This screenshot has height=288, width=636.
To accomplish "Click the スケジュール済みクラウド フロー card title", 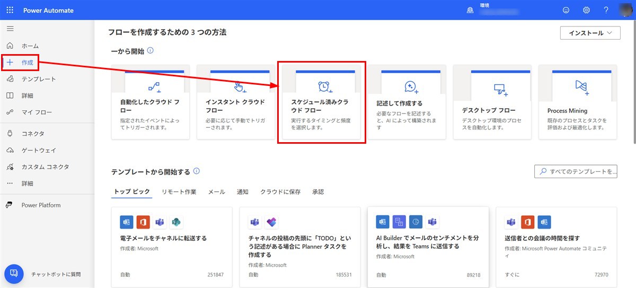I will click(x=320, y=106).
